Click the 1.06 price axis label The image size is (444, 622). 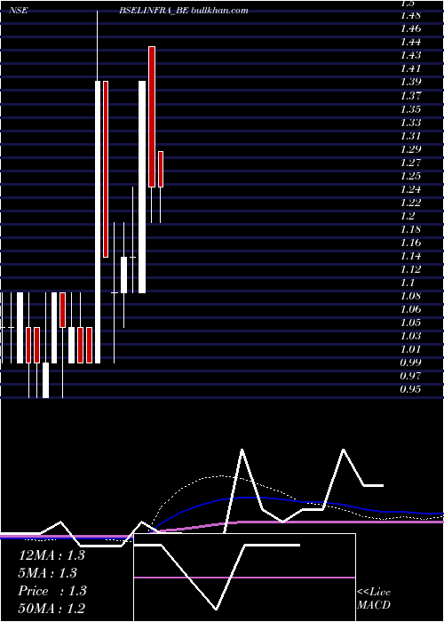point(410,310)
